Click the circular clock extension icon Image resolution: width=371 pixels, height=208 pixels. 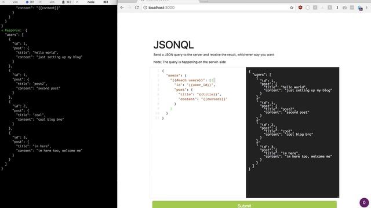pyautogui.click(x=308, y=8)
